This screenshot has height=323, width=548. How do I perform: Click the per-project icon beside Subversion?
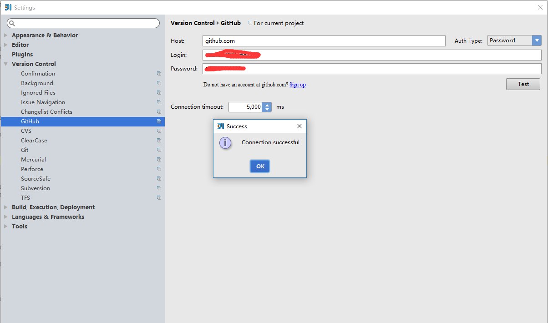point(159,188)
